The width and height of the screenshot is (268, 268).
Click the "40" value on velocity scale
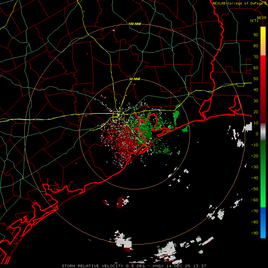pyautogui.click(x=256, y=90)
